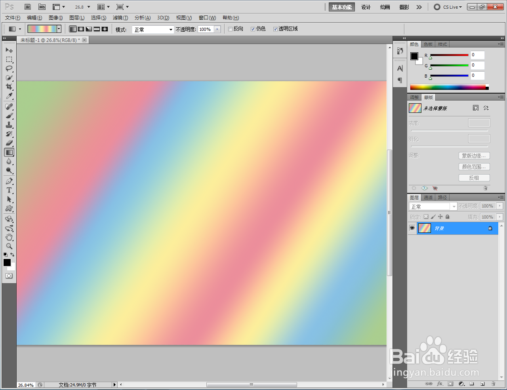The image size is (507, 390).
Task: Toggle the lock transparent pixels option
Action: (426, 217)
